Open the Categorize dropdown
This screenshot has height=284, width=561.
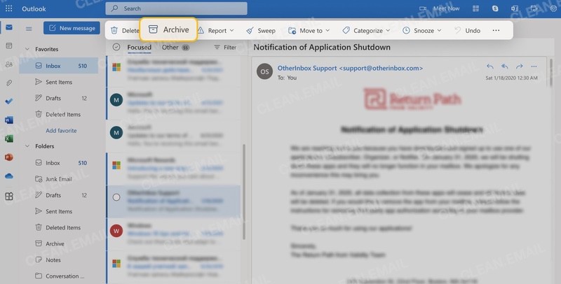[x=366, y=31]
